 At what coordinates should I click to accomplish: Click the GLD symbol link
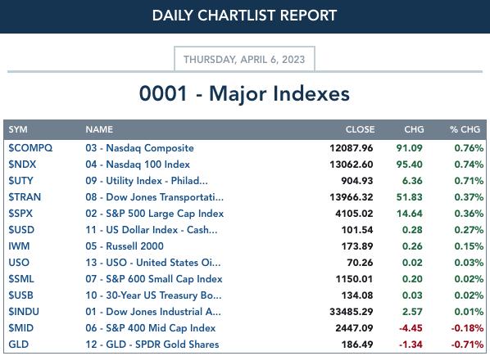[19, 345]
